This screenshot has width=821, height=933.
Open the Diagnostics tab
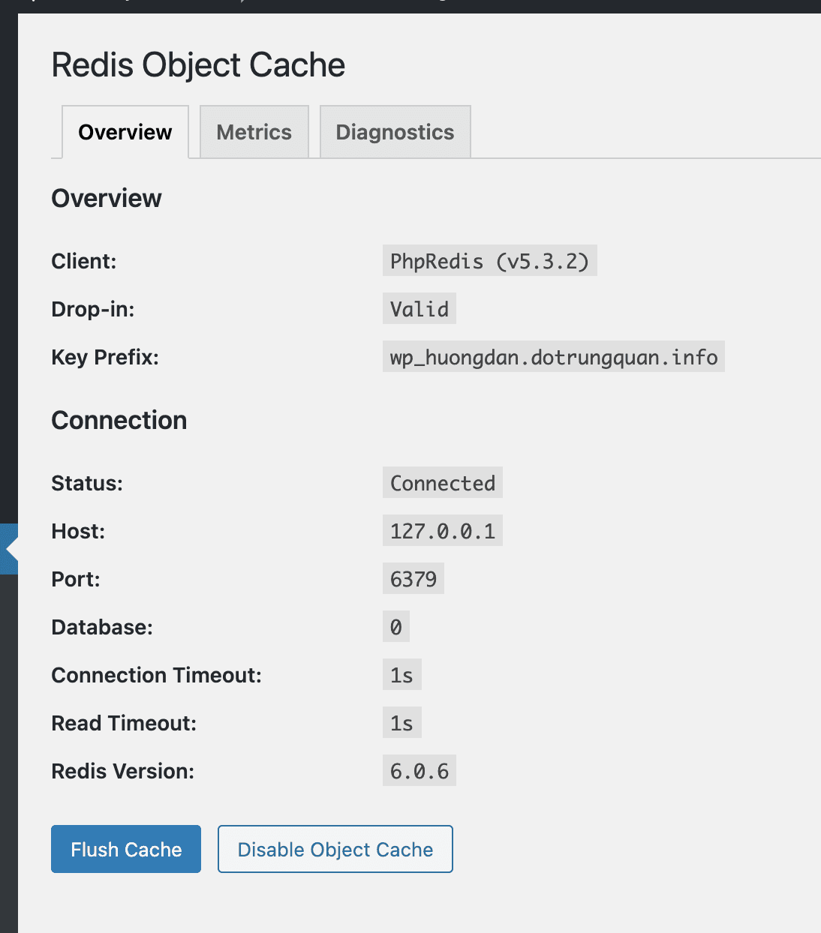[394, 132]
